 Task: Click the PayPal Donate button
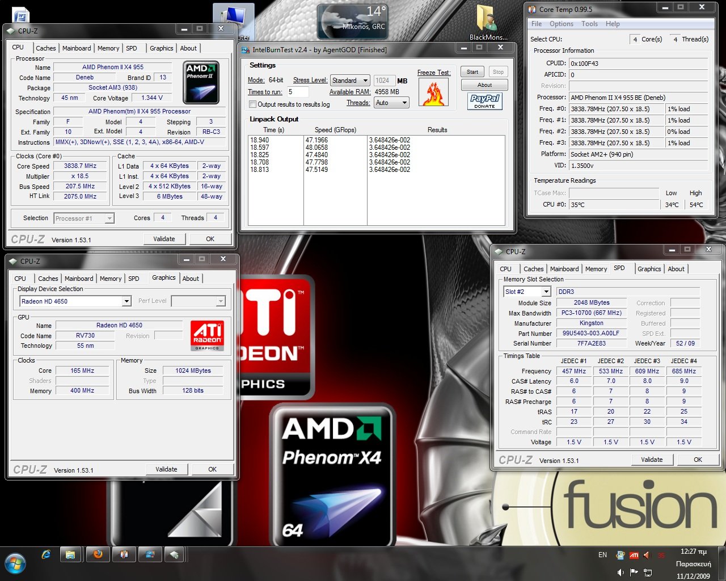click(484, 101)
